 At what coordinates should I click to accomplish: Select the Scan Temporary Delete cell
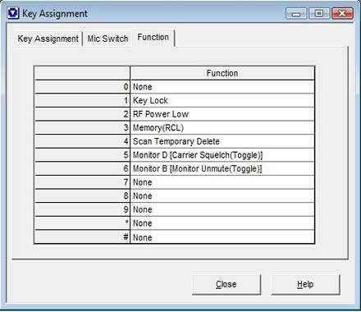click(222, 141)
